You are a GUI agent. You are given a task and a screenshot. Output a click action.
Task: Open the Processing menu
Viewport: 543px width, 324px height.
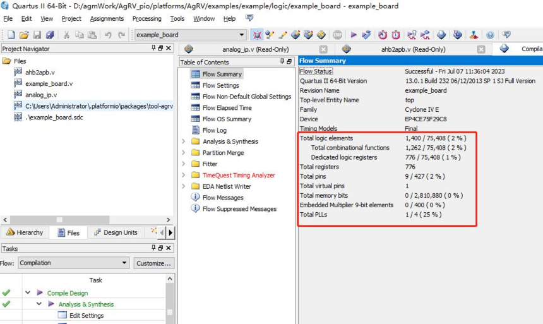(147, 19)
